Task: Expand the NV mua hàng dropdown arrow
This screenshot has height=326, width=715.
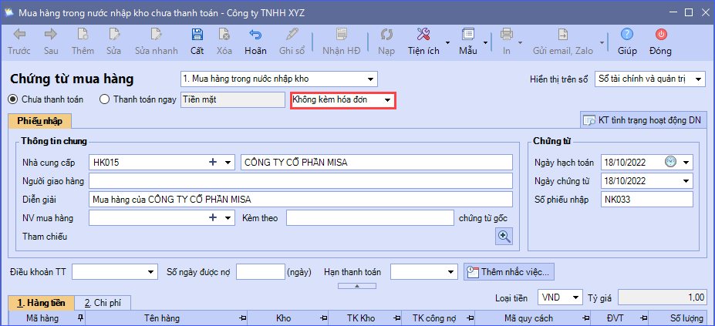Action: click(x=228, y=218)
